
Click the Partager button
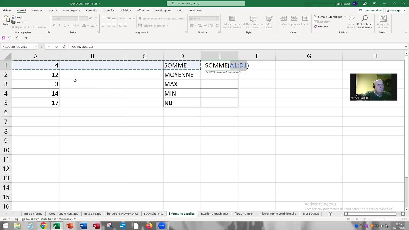pyautogui.click(x=396, y=11)
